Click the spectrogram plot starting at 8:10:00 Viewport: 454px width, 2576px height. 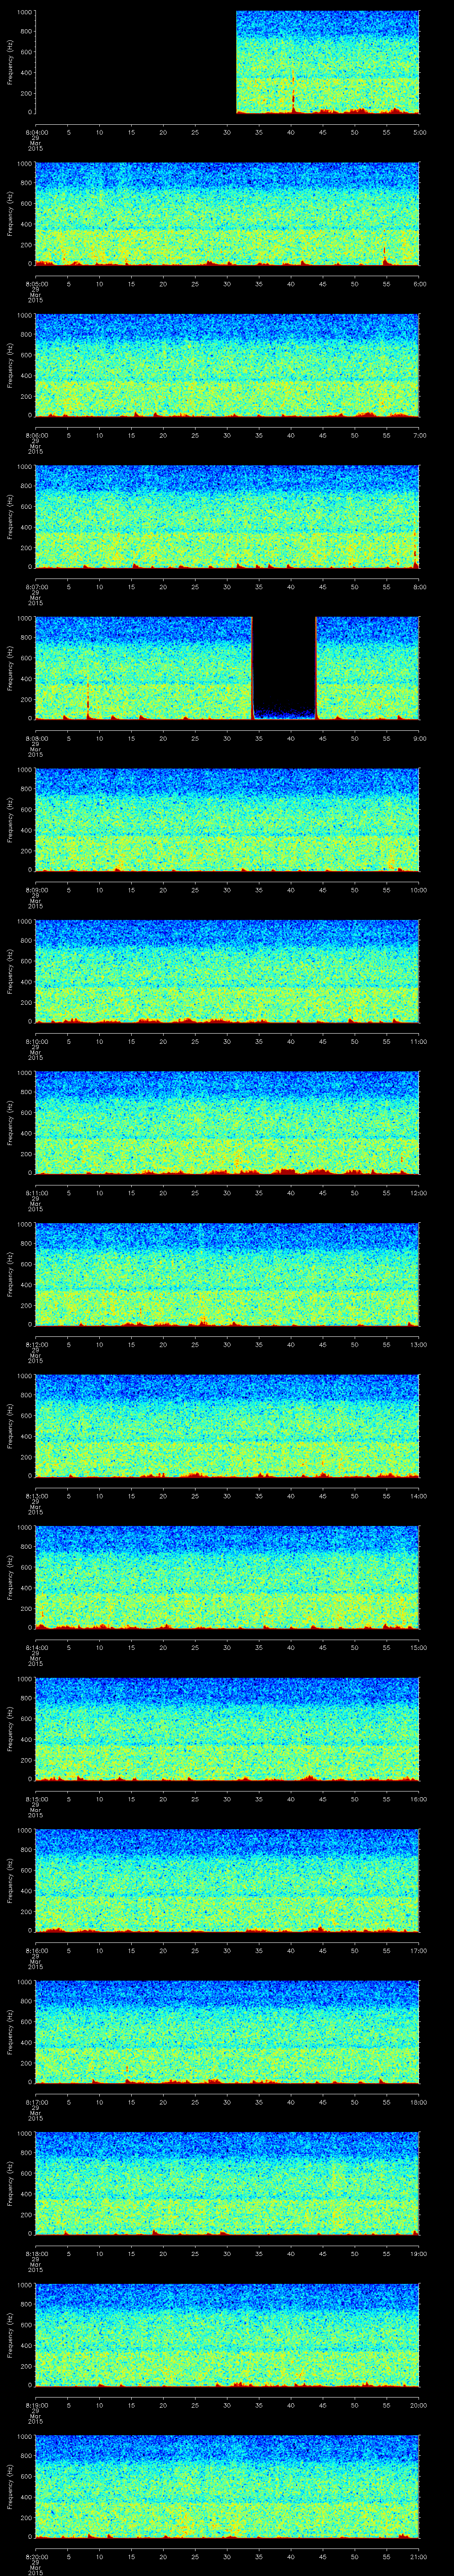[227, 971]
